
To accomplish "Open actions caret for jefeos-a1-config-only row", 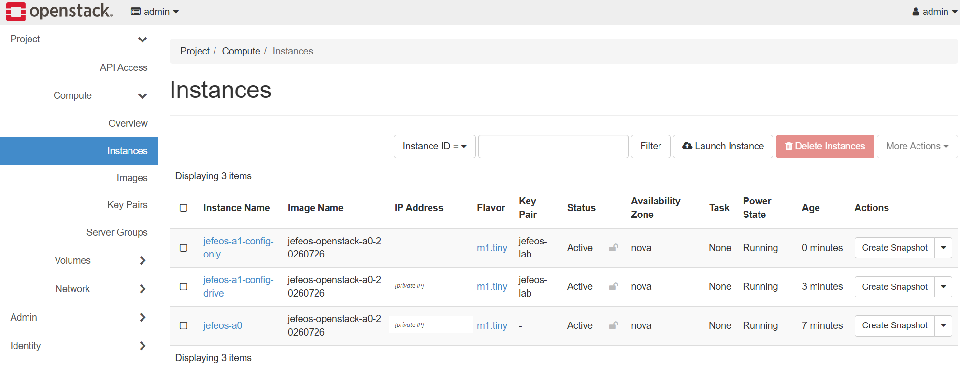I will [x=944, y=248].
